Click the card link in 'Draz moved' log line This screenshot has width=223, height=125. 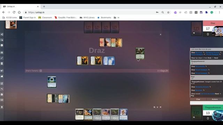pos(207,94)
